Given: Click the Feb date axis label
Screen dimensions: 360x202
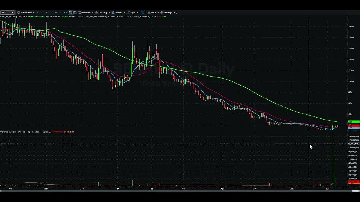Looking at the screenshot, I should pyautogui.click(x=151, y=189).
